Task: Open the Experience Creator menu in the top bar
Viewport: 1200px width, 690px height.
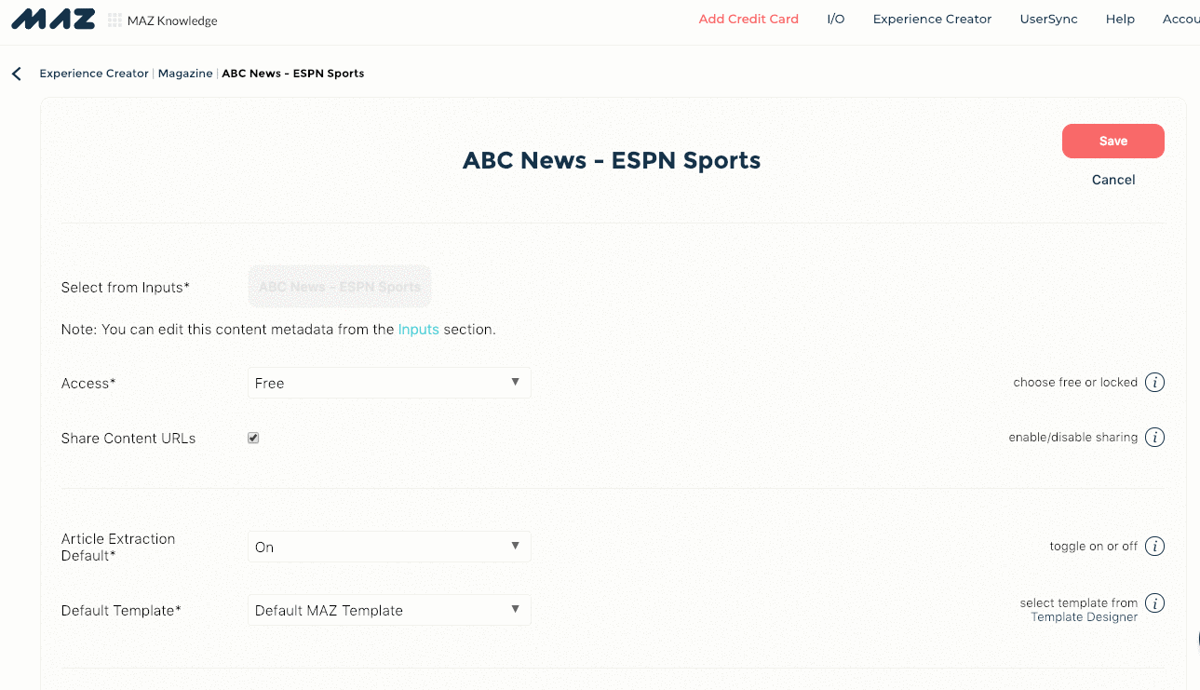Action: tap(932, 20)
